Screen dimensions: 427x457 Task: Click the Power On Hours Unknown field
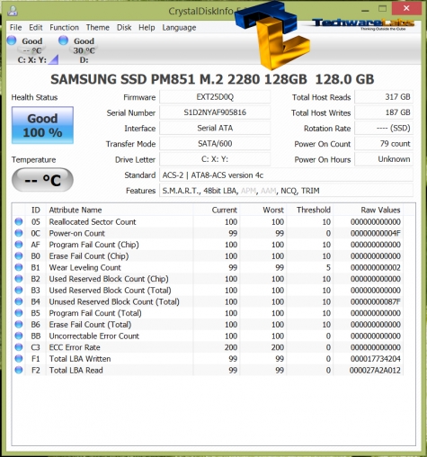click(x=384, y=159)
